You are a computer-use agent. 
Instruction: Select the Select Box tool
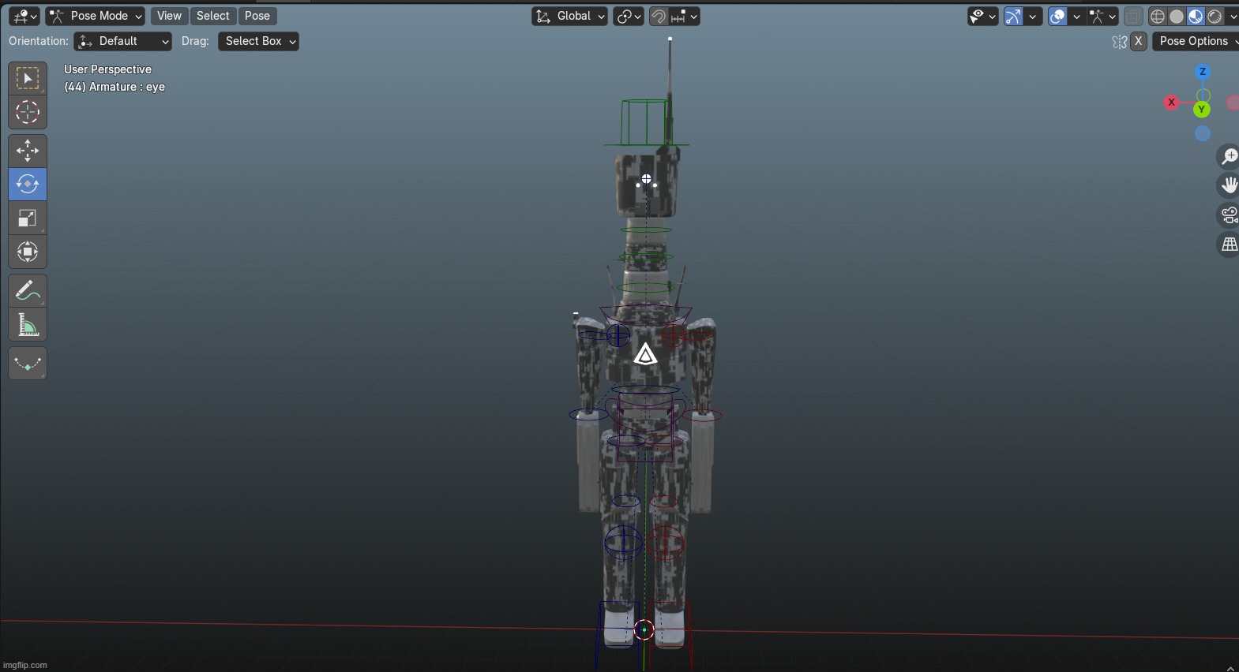tap(28, 78)
